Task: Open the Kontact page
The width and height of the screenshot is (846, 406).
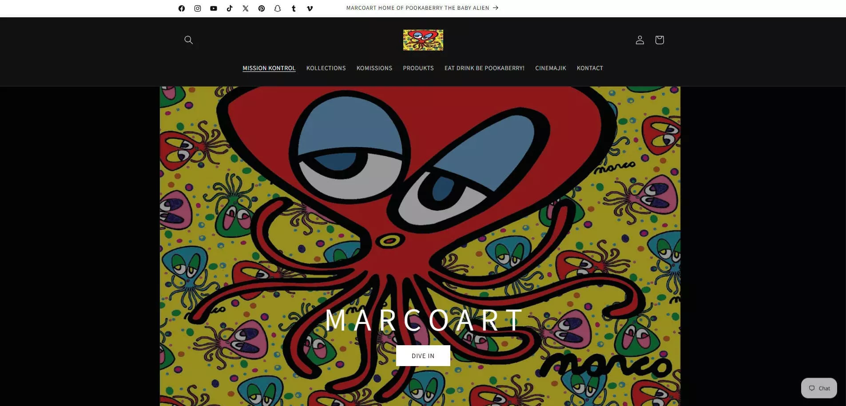Action: (x=590, y=68)
